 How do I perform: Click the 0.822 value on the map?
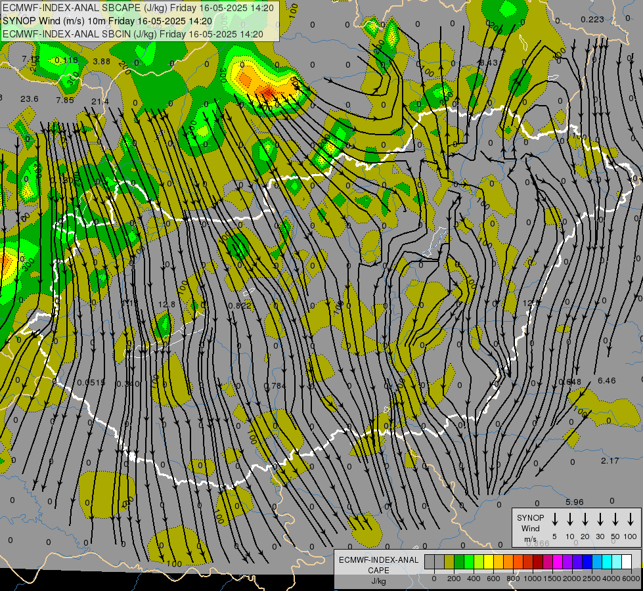pos(240,305)
